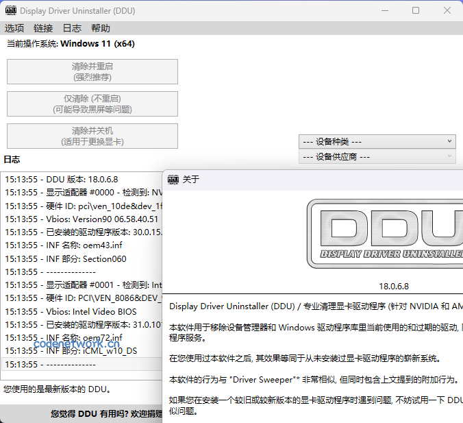The width and height of the screenshot is (463, 423).
Task: Click status text '您使用的是最新版本的 DDU。'
Action: 58,389
